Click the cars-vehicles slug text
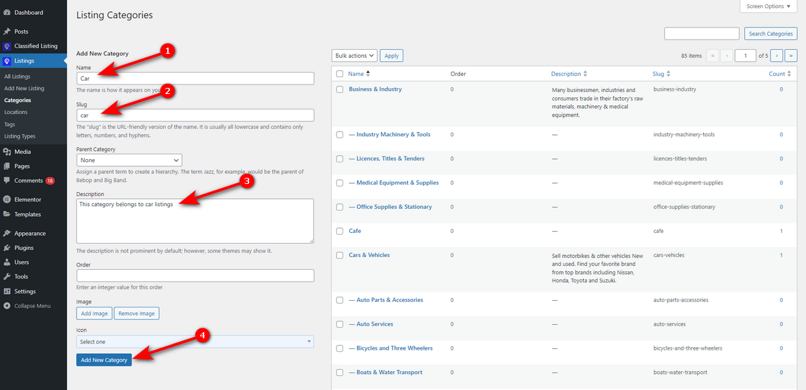 click(x=670, y=256)
